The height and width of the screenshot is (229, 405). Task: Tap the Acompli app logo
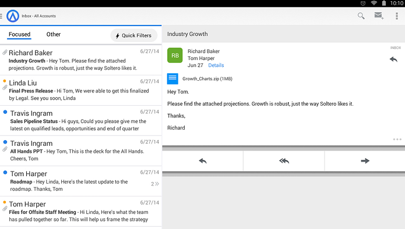(x=13, y=16)
